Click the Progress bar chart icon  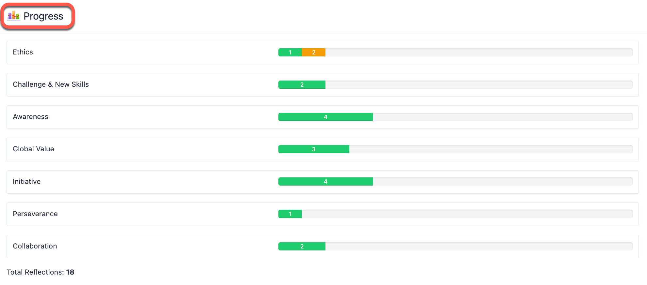coord(14,16)
